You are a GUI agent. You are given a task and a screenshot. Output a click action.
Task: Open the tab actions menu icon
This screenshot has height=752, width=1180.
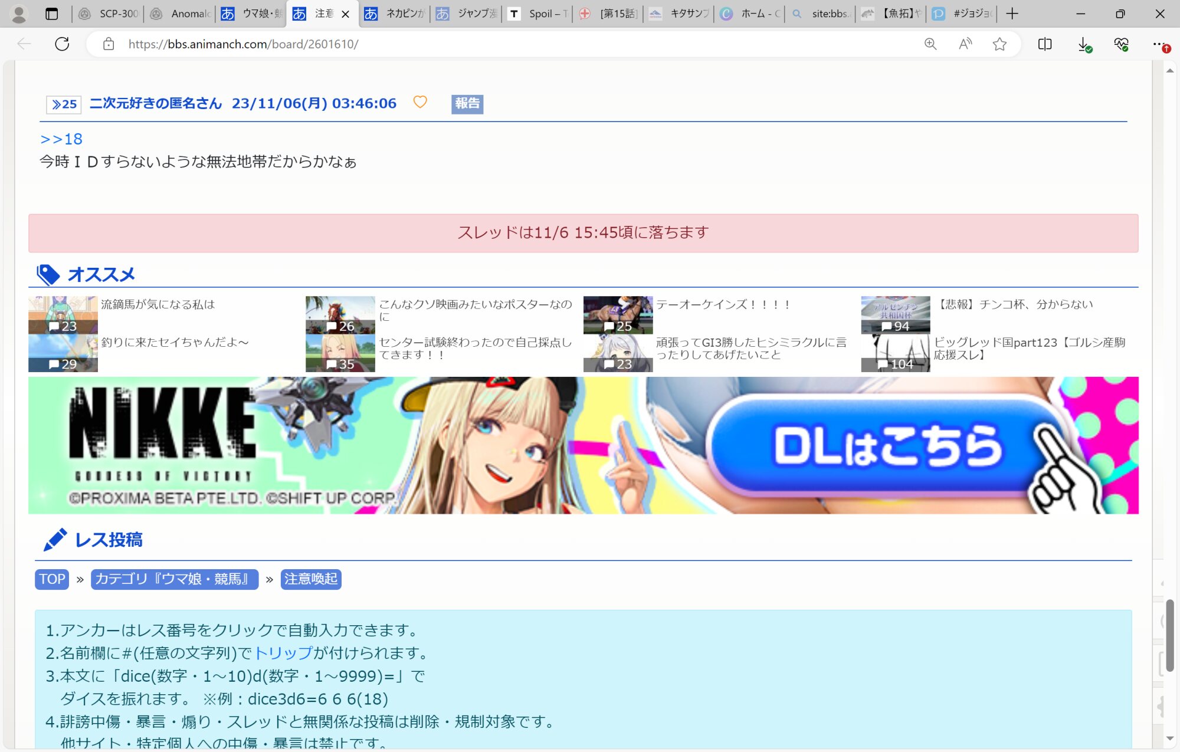(x=52, y=14)
